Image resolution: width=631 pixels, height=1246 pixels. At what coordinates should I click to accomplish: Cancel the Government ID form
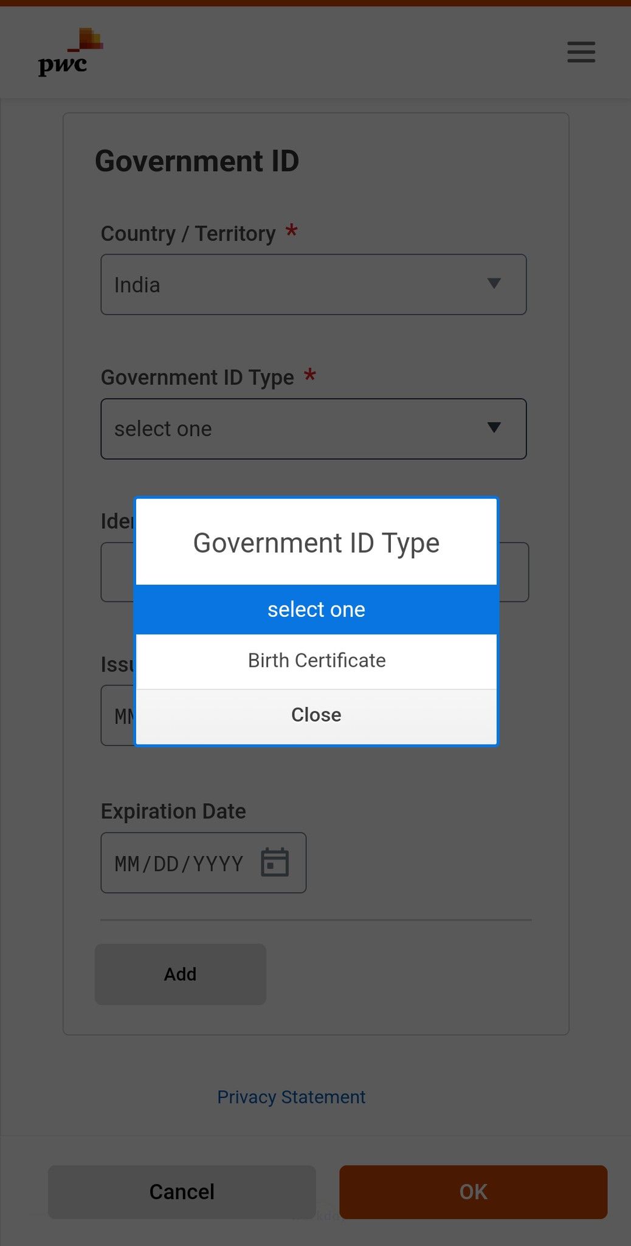[181, 1192]
